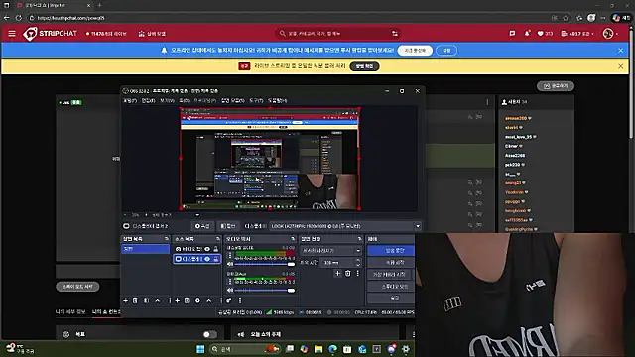635x357 pixels.
Task: Click transition duration stepper arrows
Action: coord(358,262)
